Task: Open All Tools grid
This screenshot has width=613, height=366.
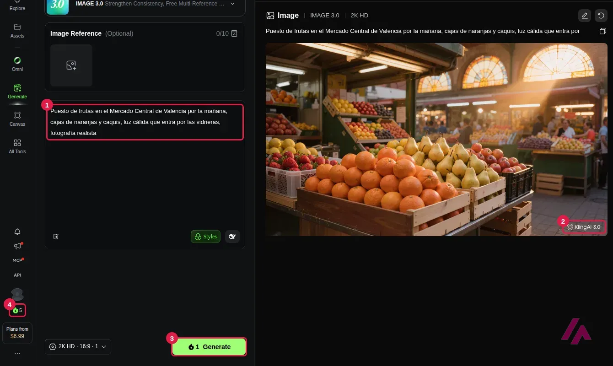Action: (17, 146)
